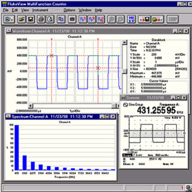Screen dimensions: 192x192
Task: Click the camera screen capture icon
Action: (72, 19)
